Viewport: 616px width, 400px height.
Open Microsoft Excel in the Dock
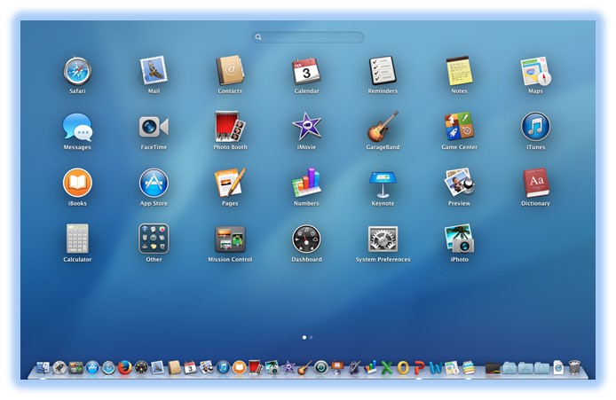coord(387,368)
